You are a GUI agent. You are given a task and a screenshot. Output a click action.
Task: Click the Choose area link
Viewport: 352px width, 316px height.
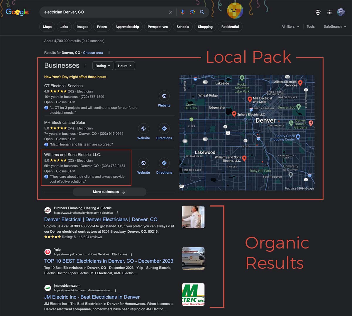click(93, 53)
